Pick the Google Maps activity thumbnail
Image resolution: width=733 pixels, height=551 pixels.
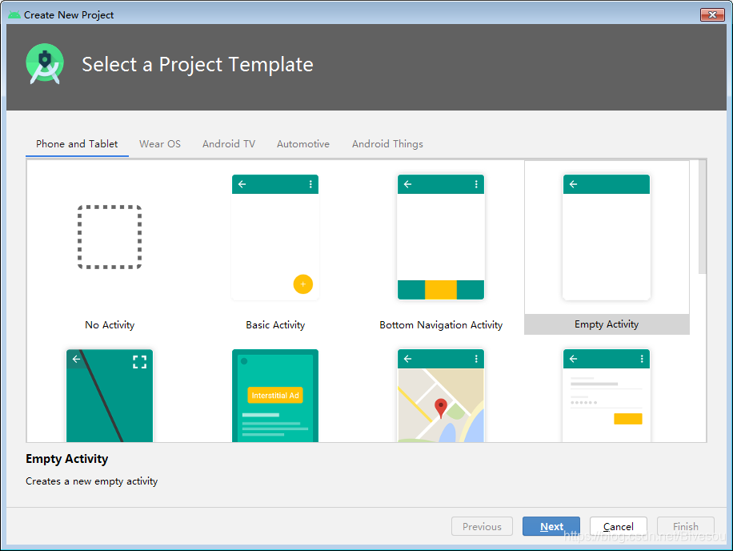tap(441, 396)
